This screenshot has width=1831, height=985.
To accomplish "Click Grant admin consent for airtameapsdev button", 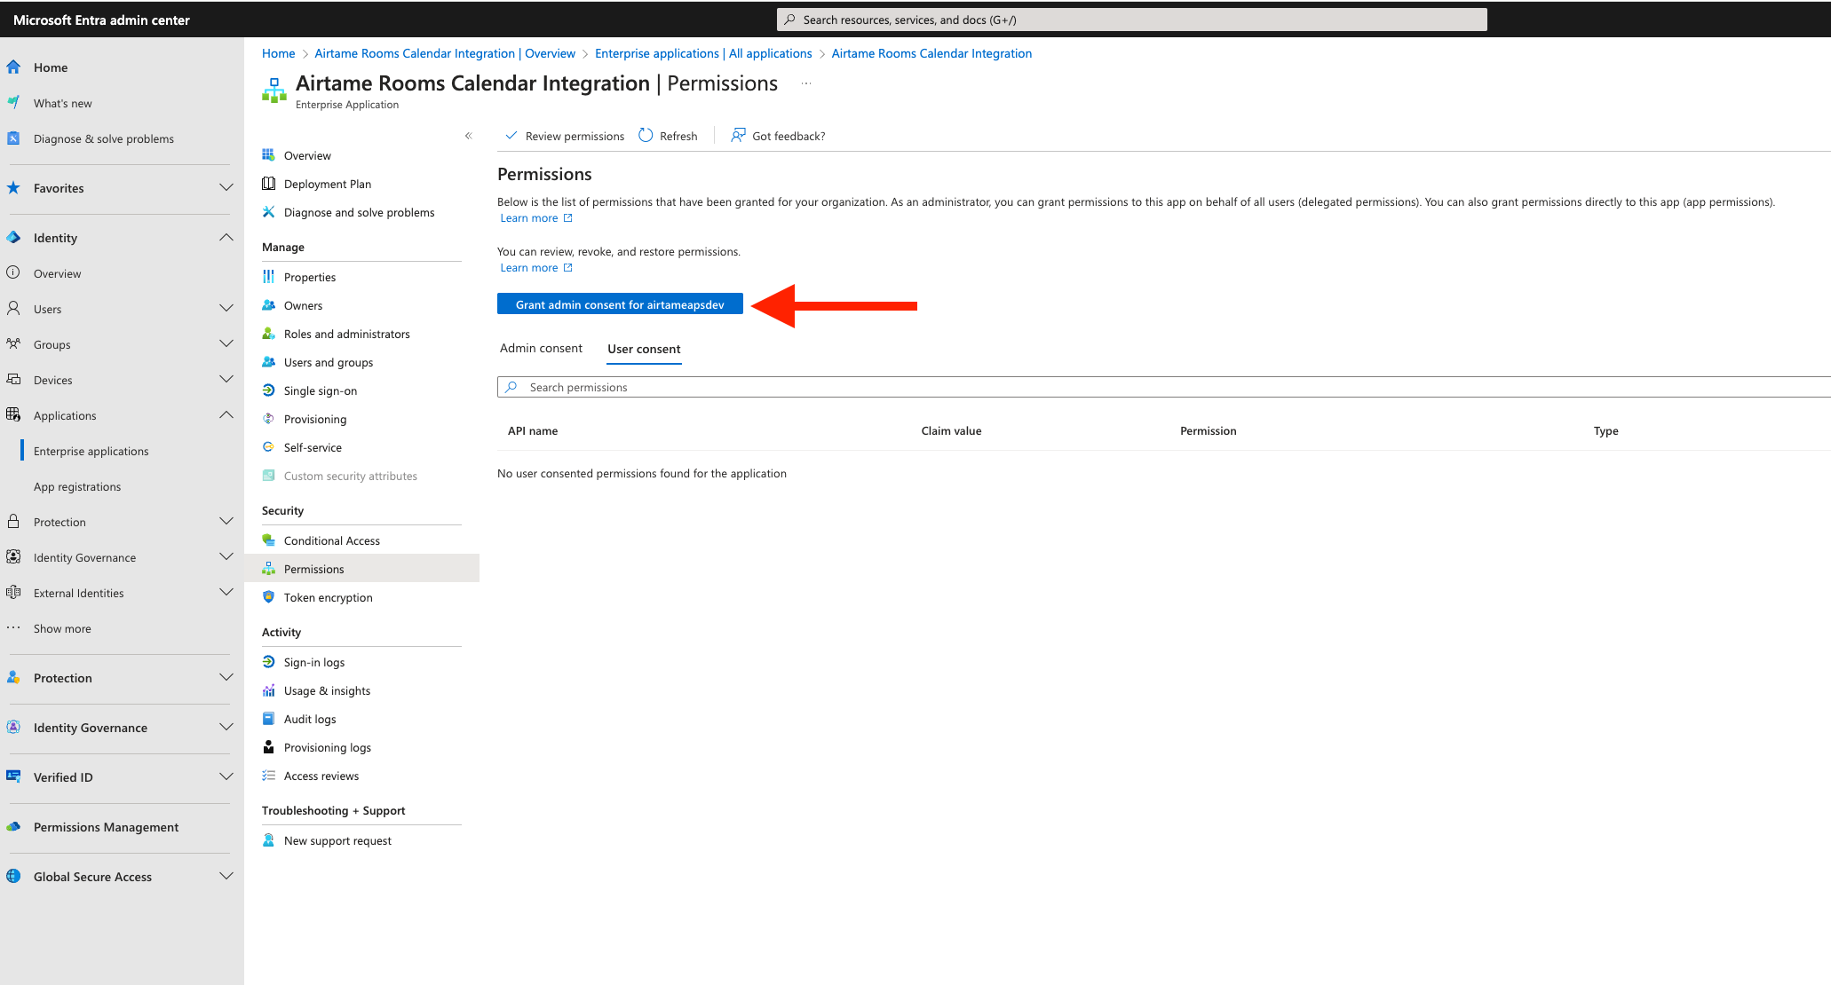I will [620, 304].
